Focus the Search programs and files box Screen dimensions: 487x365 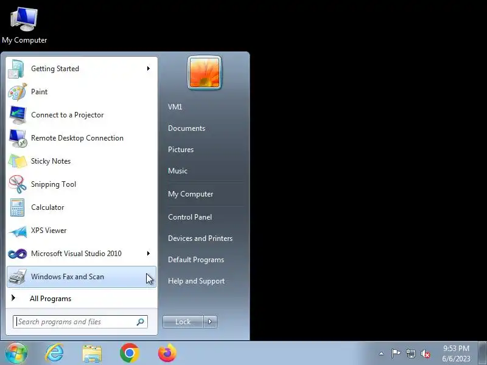[80, 322]
